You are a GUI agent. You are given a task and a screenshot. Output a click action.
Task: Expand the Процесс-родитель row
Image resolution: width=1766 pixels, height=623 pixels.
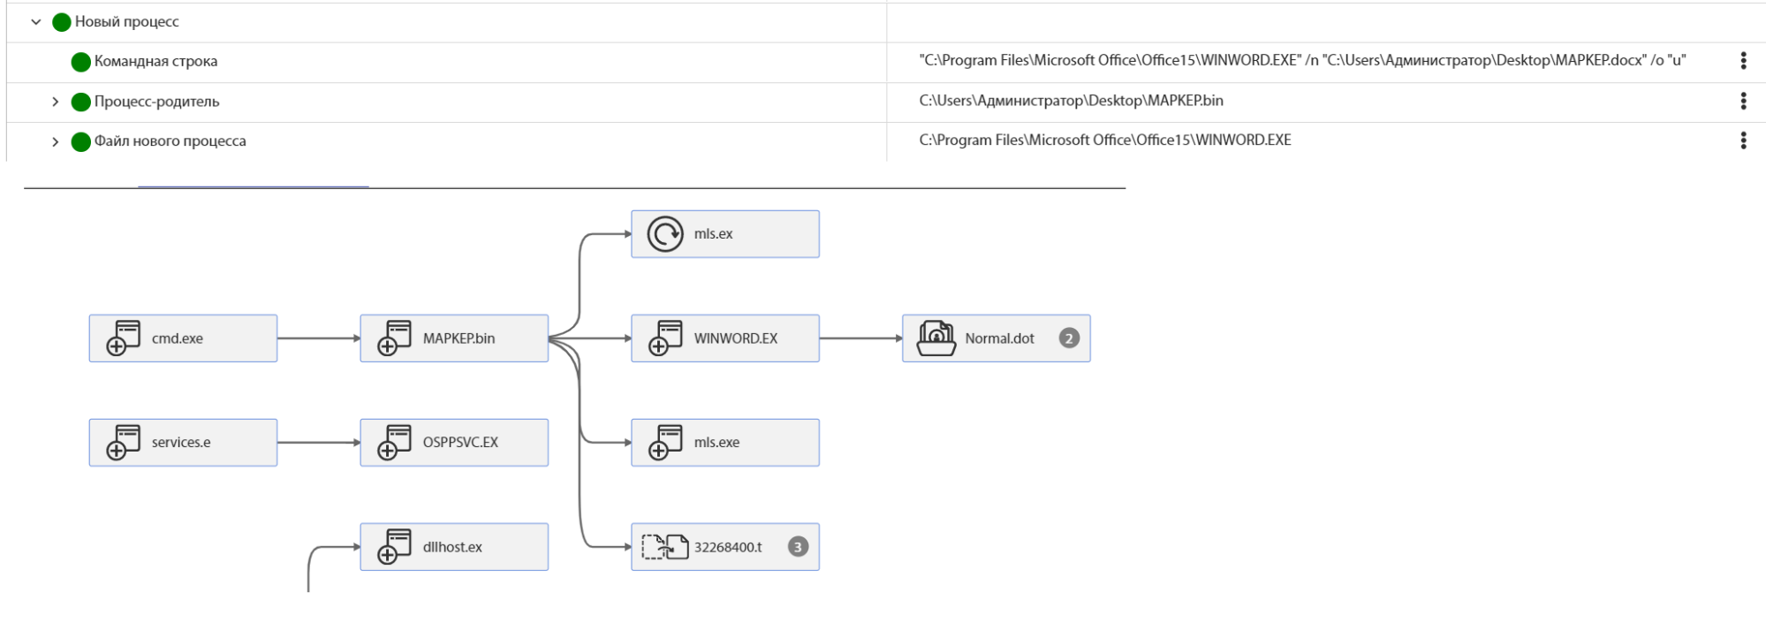[55, 102]
